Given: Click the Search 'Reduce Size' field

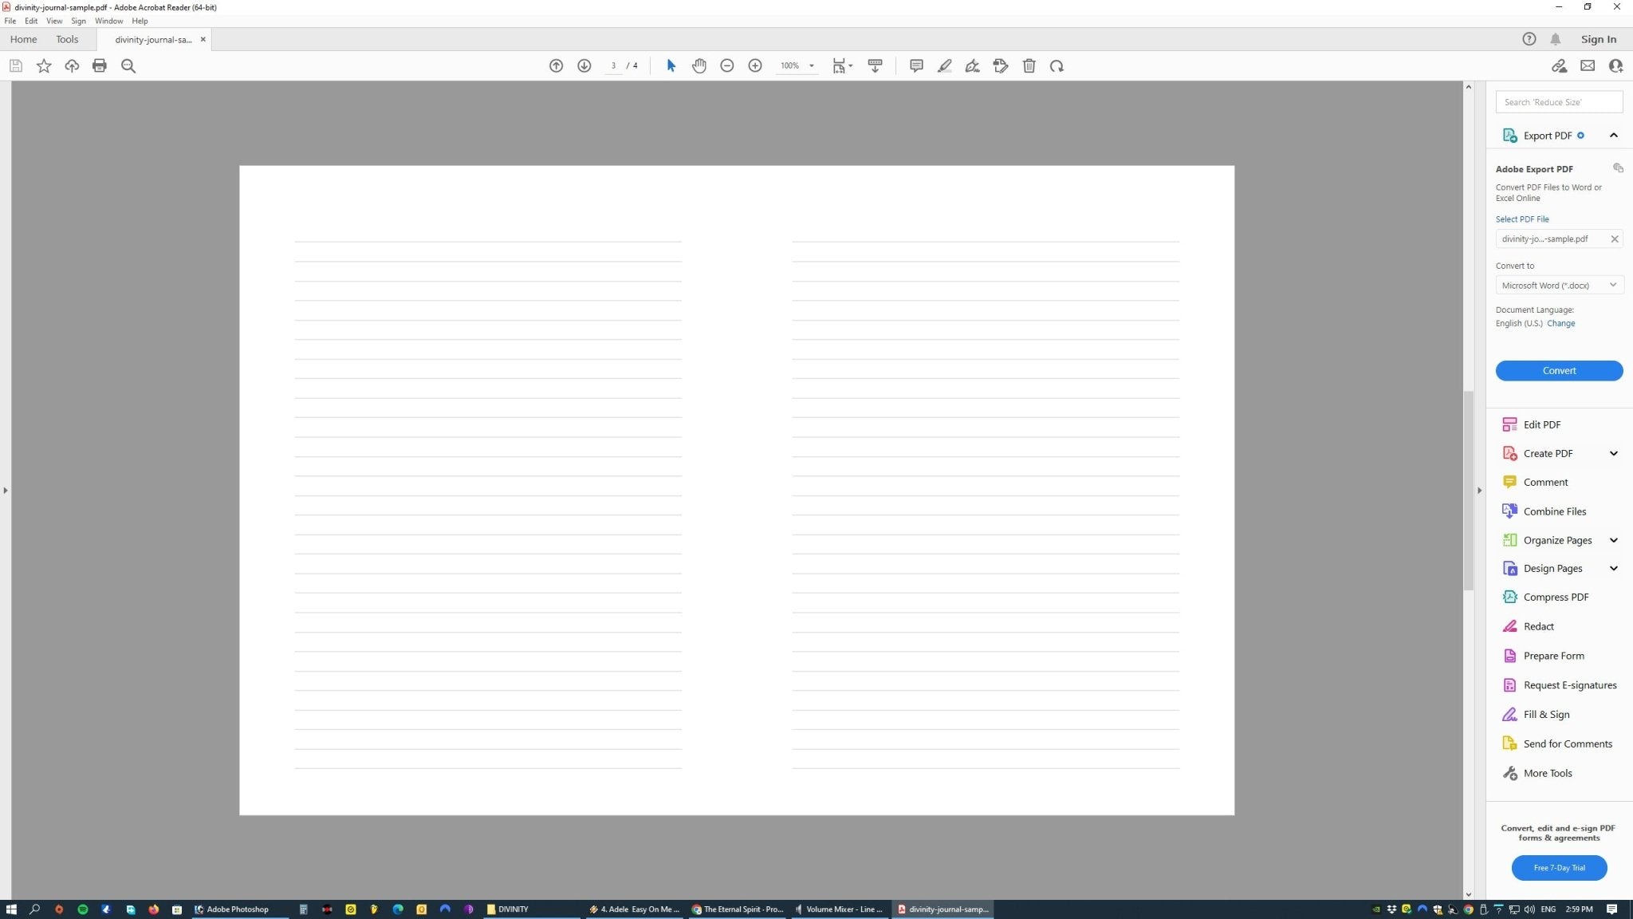Looking at the screenshot, I should (x=1558, y=102).
